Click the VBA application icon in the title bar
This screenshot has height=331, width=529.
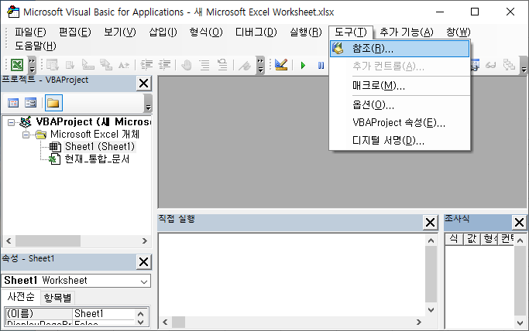click(x=13, y=12)
